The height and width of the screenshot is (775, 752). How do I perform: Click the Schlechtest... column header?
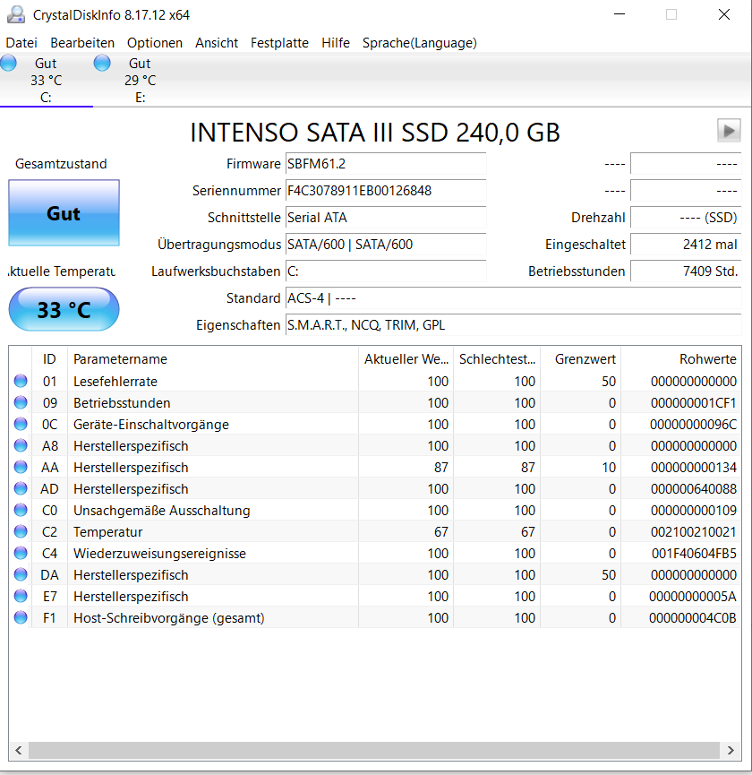click(x=497, y=359)
